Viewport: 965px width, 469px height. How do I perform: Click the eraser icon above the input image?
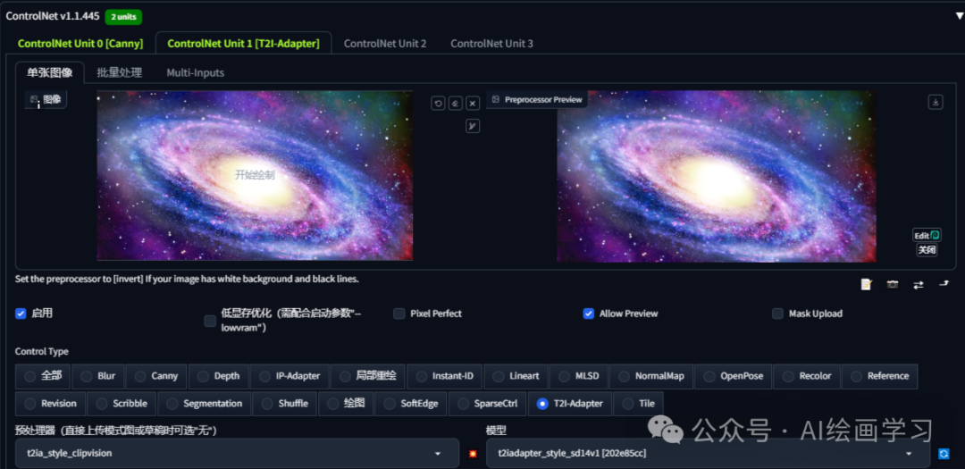coord(456,104)
